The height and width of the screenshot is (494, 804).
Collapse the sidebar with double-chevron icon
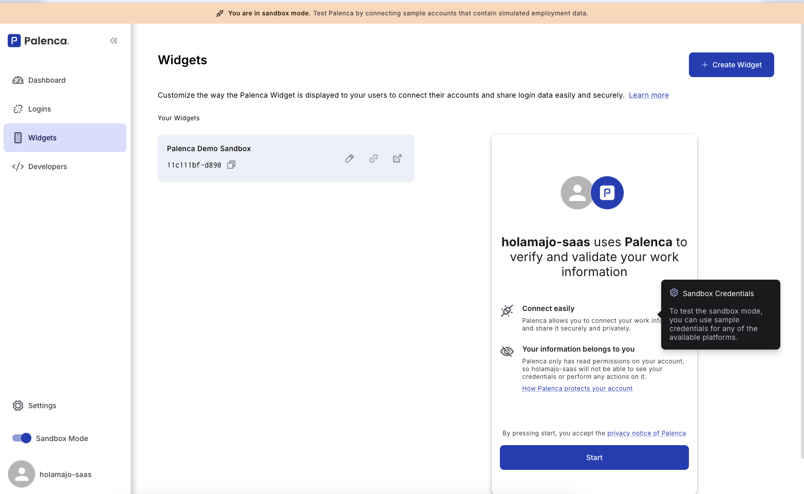click(x=114, y=41)
